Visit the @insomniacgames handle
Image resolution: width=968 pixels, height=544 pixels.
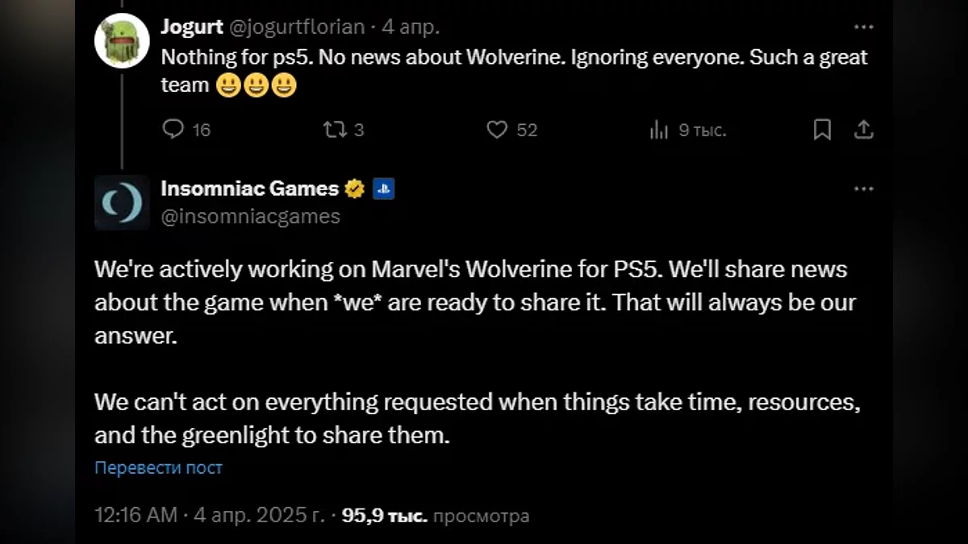250,216
